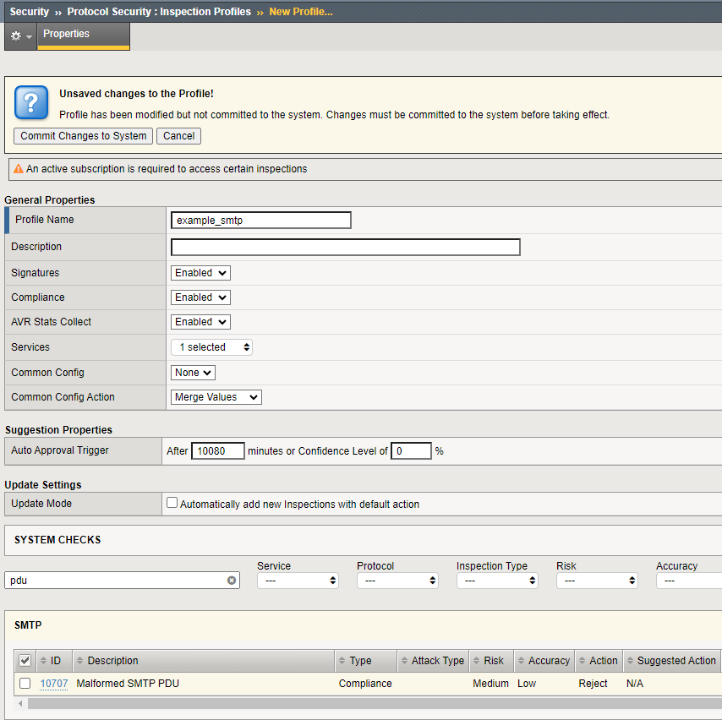Clear the pdu search filter

(231, 581)
